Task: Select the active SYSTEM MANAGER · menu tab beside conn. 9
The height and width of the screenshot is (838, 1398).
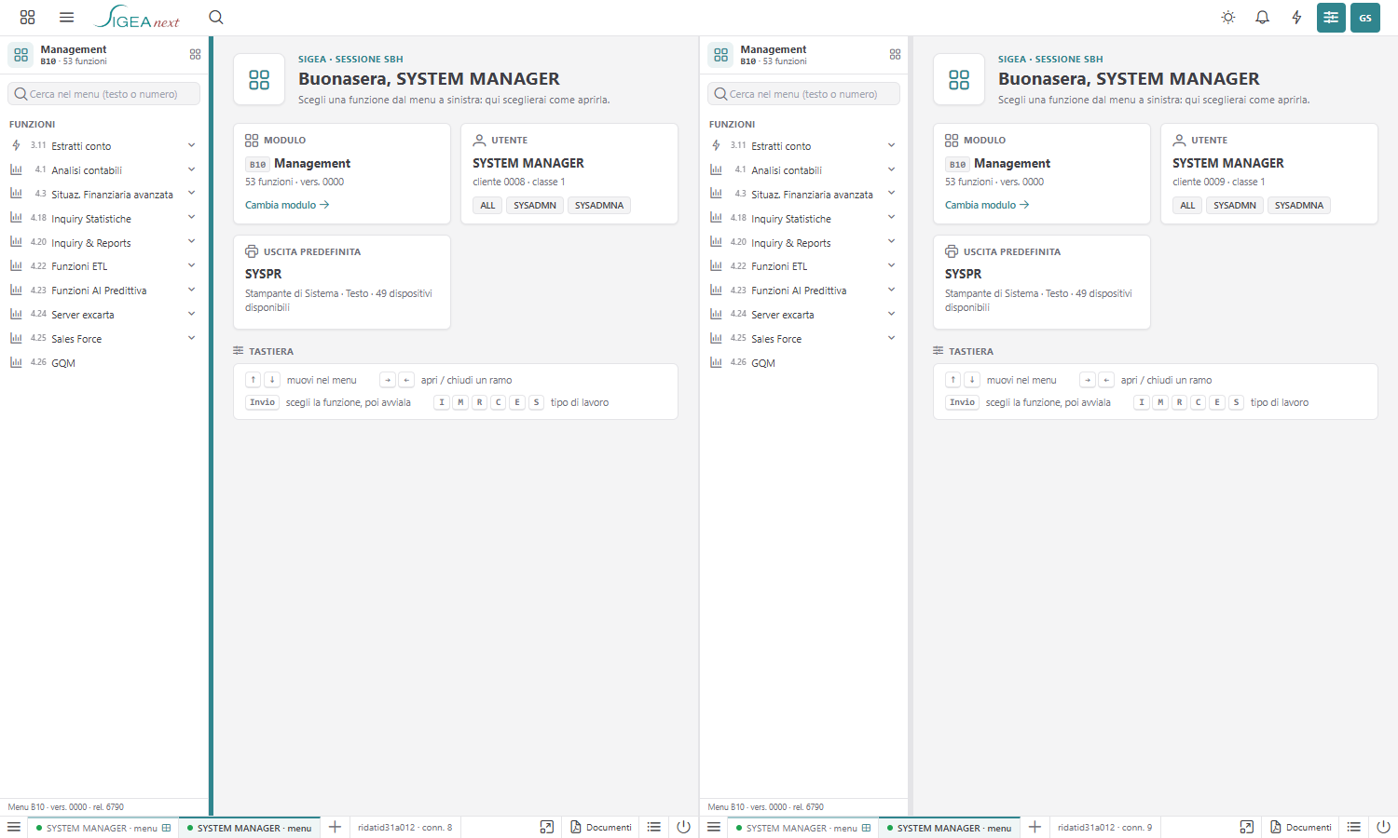Action: (950, 828)
